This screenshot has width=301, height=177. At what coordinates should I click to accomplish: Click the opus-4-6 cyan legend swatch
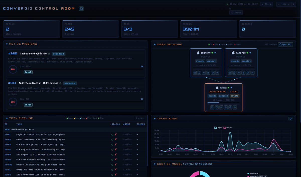click(248, 173)
